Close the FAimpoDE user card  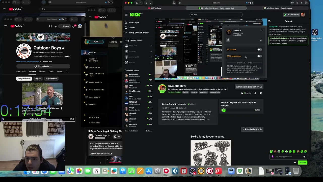click(262, 31)
